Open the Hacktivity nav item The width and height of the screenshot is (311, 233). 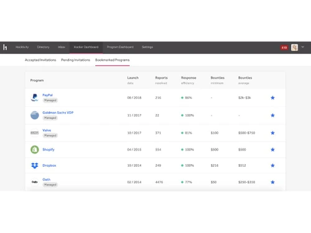(22, 47)
